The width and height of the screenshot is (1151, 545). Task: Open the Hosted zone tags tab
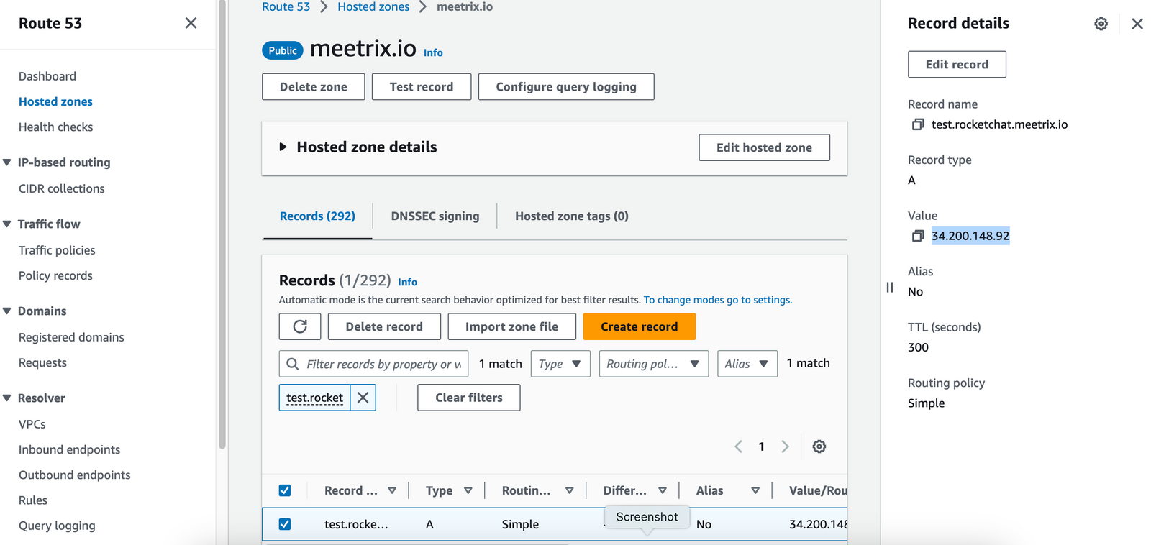[x=571, y=216]
